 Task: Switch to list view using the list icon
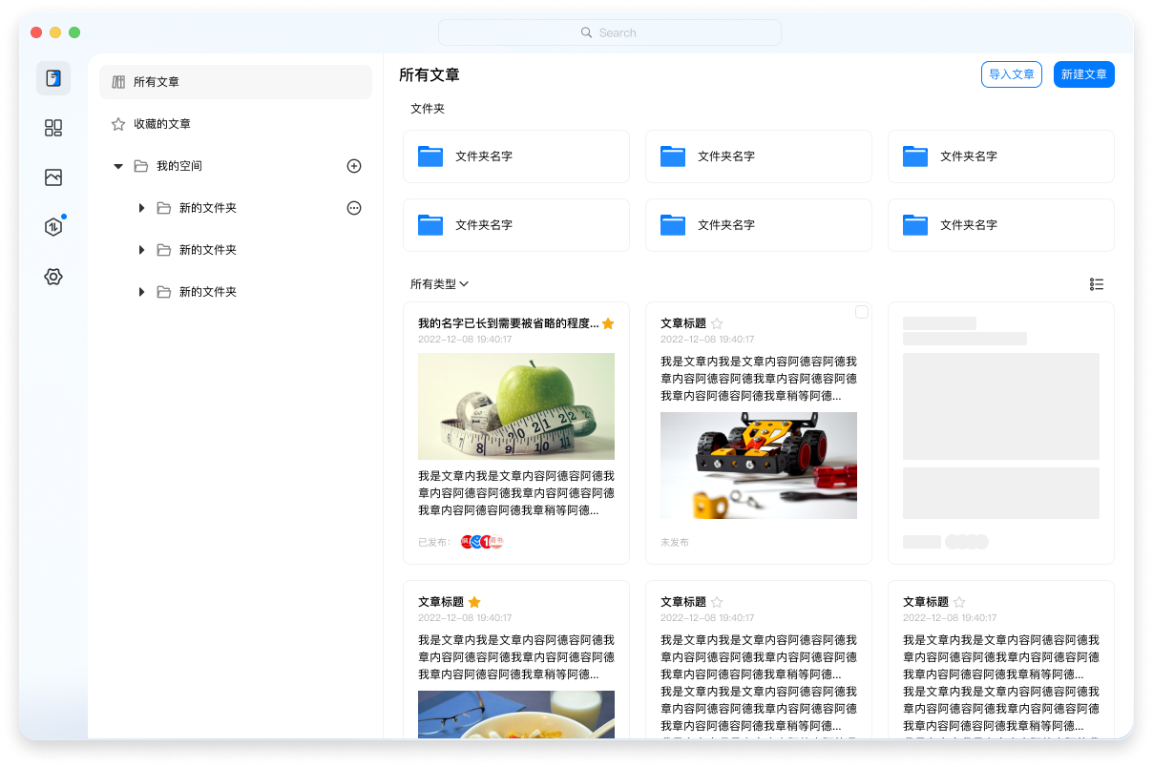pos(1097,284)
